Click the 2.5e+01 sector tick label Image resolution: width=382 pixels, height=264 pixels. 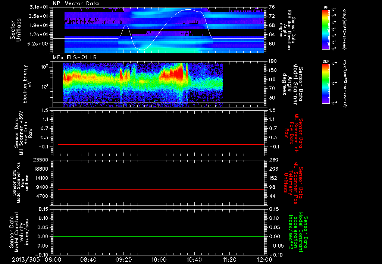point(39,16)
